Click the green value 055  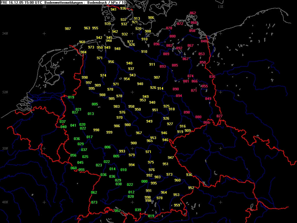82,170
